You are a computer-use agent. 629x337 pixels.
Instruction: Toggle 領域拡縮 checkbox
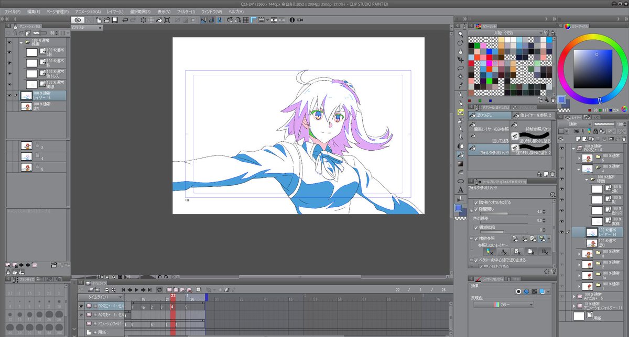click(x=476, y=229)
